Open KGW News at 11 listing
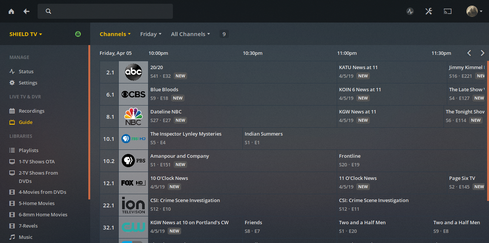Screen dimensions: 489x243 [x=390, y=116]
